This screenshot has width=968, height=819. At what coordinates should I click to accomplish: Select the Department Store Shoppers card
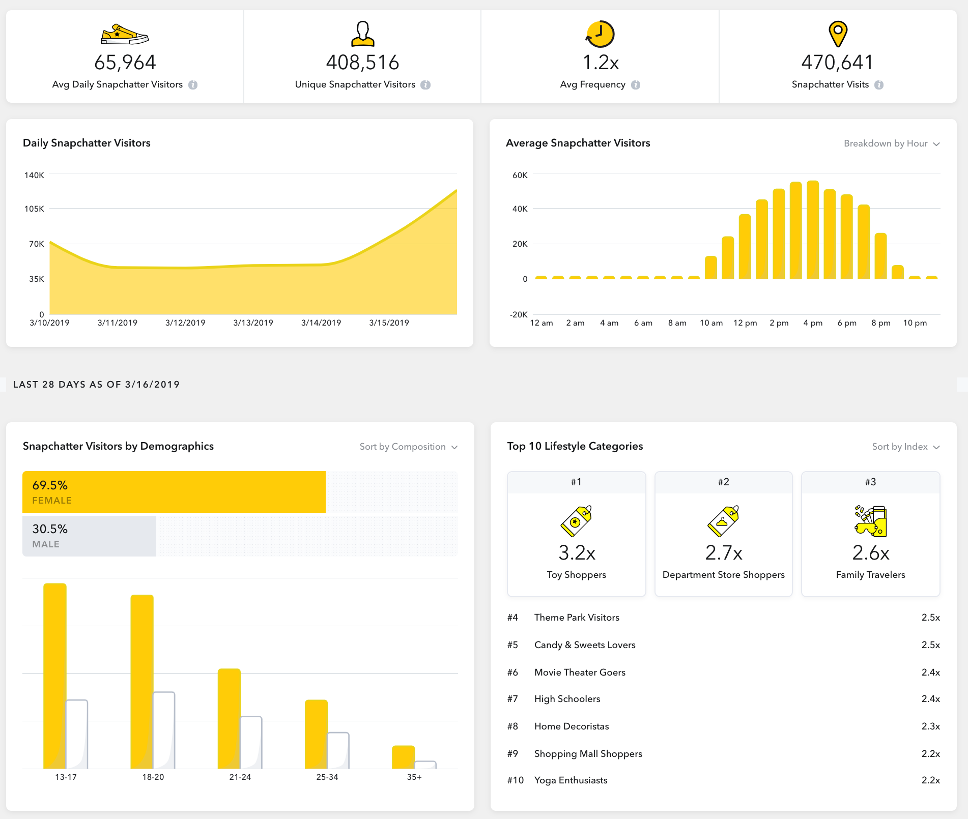point(723,534)
